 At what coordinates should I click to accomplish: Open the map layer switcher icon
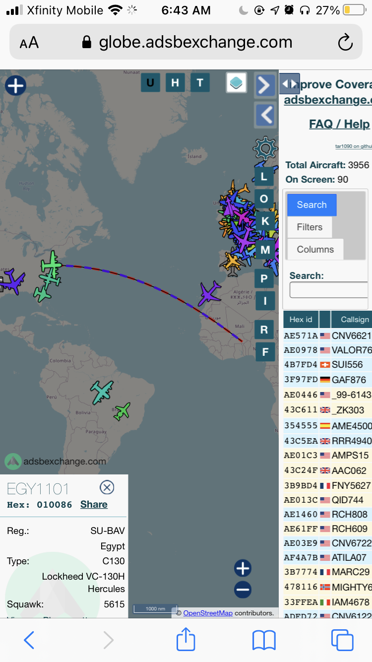click(x=237, y=83)
